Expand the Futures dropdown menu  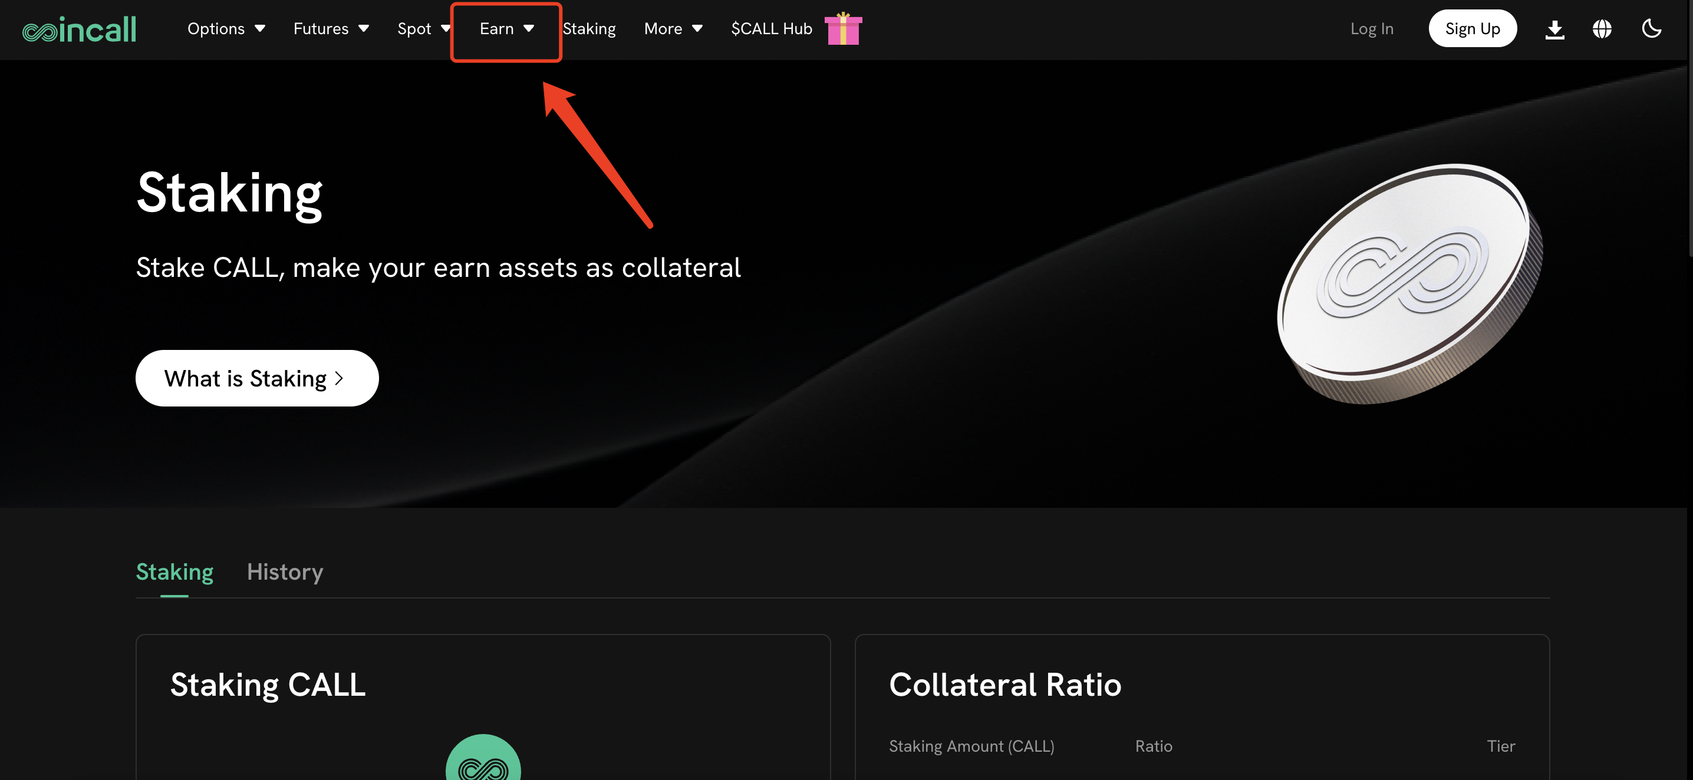click(x=331, y=29)
